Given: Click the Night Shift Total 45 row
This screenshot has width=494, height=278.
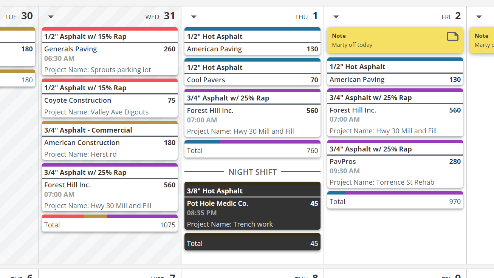Looking at the screenshot, I should tap(252, 243).
